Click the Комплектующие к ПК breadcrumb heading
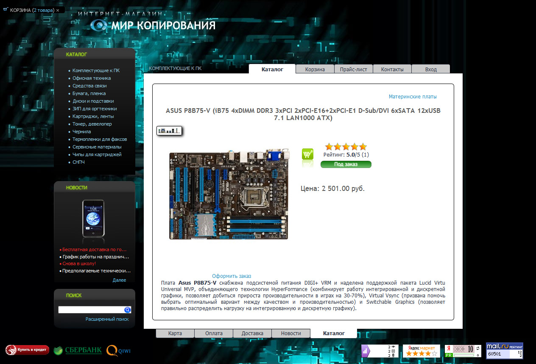 tap(175, 68)
